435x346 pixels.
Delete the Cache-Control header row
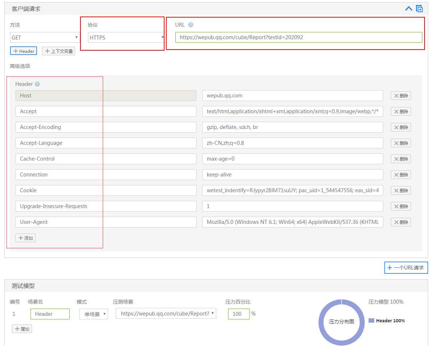(401, 159)
